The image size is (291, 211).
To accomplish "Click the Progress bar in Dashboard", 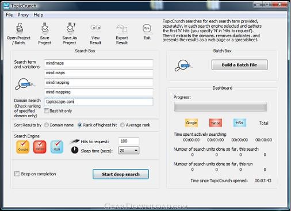I will pyautogui.click(x=220, y=107).
